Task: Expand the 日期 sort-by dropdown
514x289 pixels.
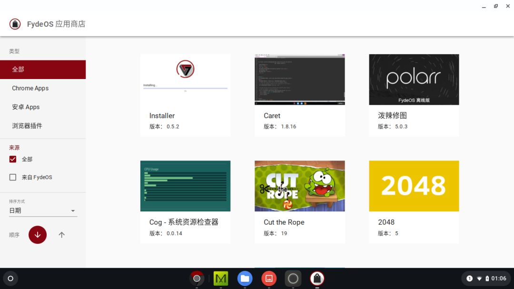Action: point(43,210)
